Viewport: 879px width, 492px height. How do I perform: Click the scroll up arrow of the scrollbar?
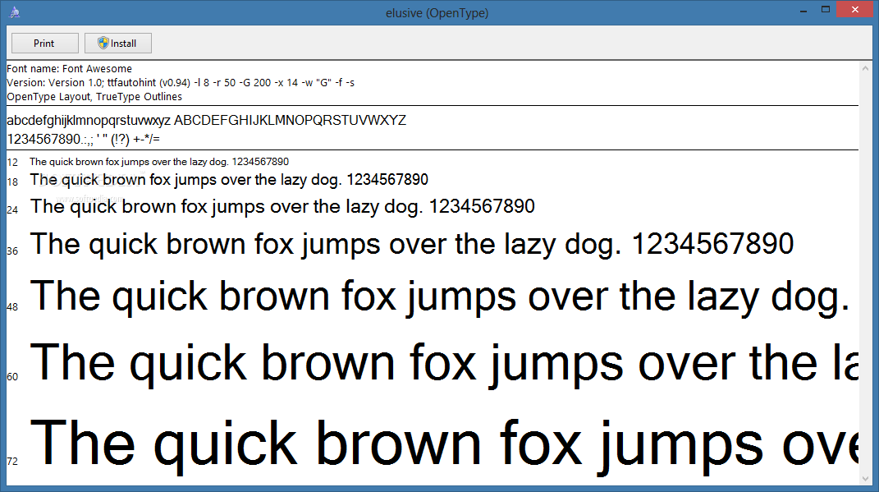[866, 68]
